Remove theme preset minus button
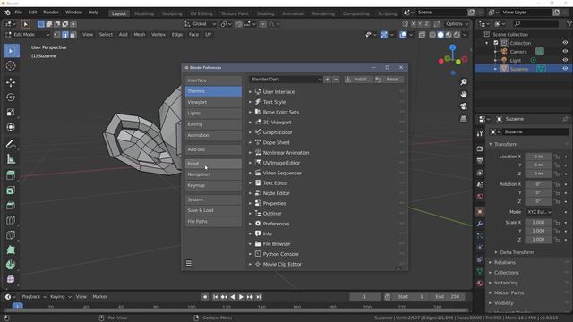573x322 pixels. point(336,80)
